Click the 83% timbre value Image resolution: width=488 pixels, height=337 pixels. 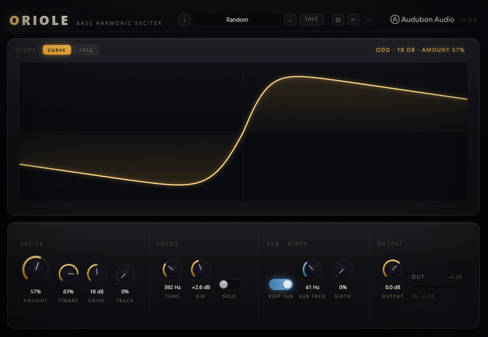pyautogui.click(x=68, y=292)
